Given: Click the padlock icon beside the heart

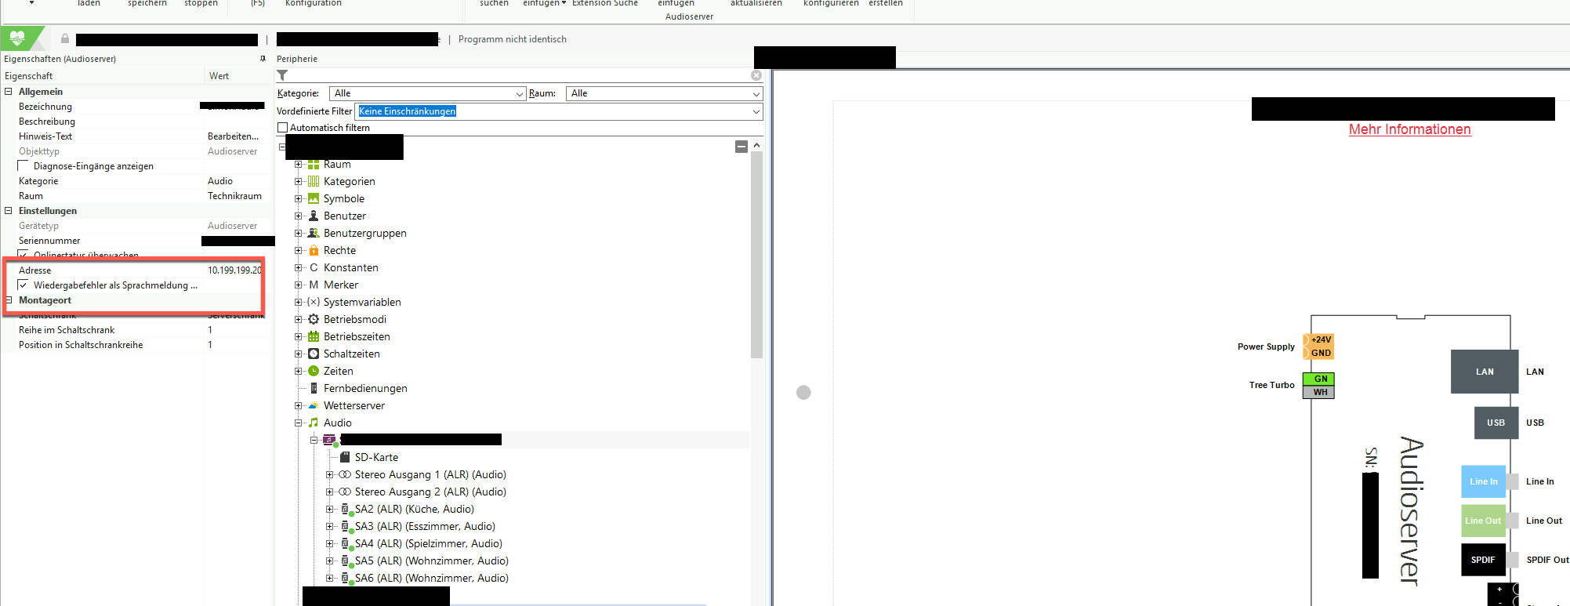Looking at the screenshot, I should point(65,38).
